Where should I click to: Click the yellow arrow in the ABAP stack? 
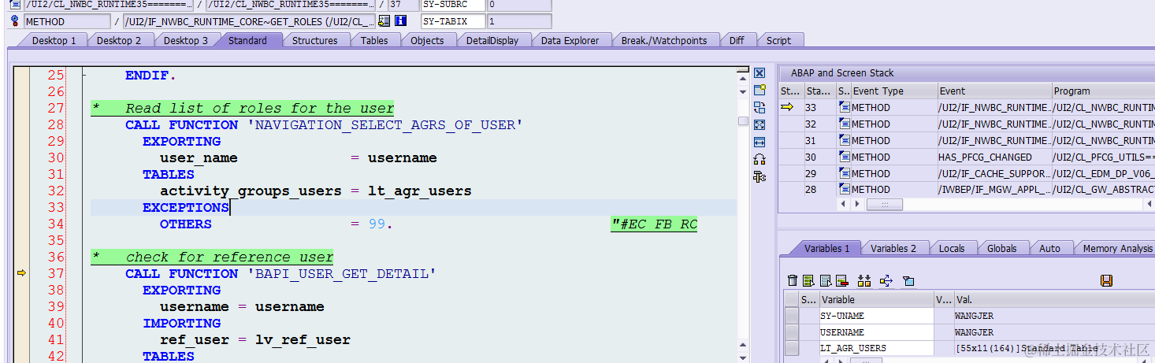tap(787, 107)
